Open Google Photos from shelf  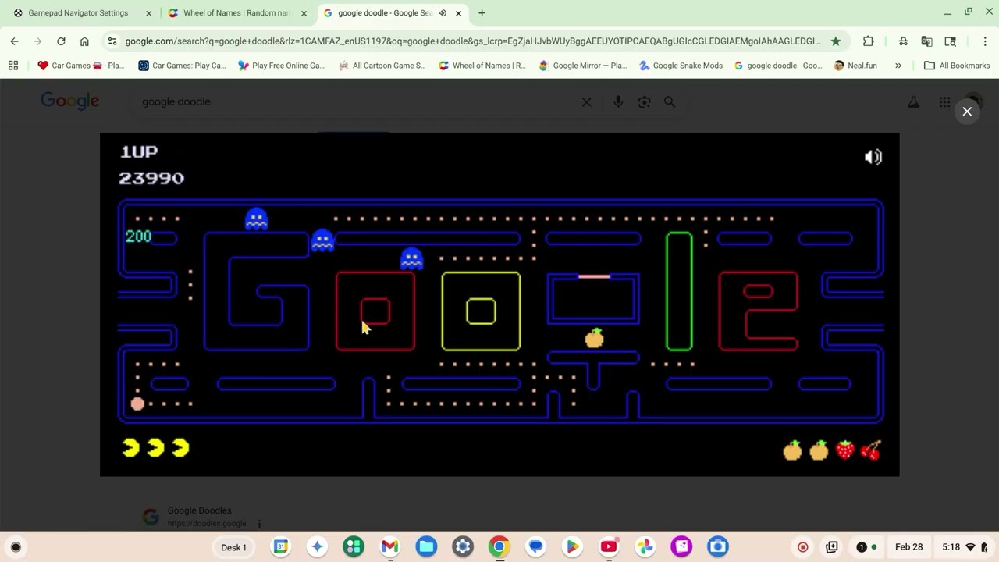coord(645,547)
